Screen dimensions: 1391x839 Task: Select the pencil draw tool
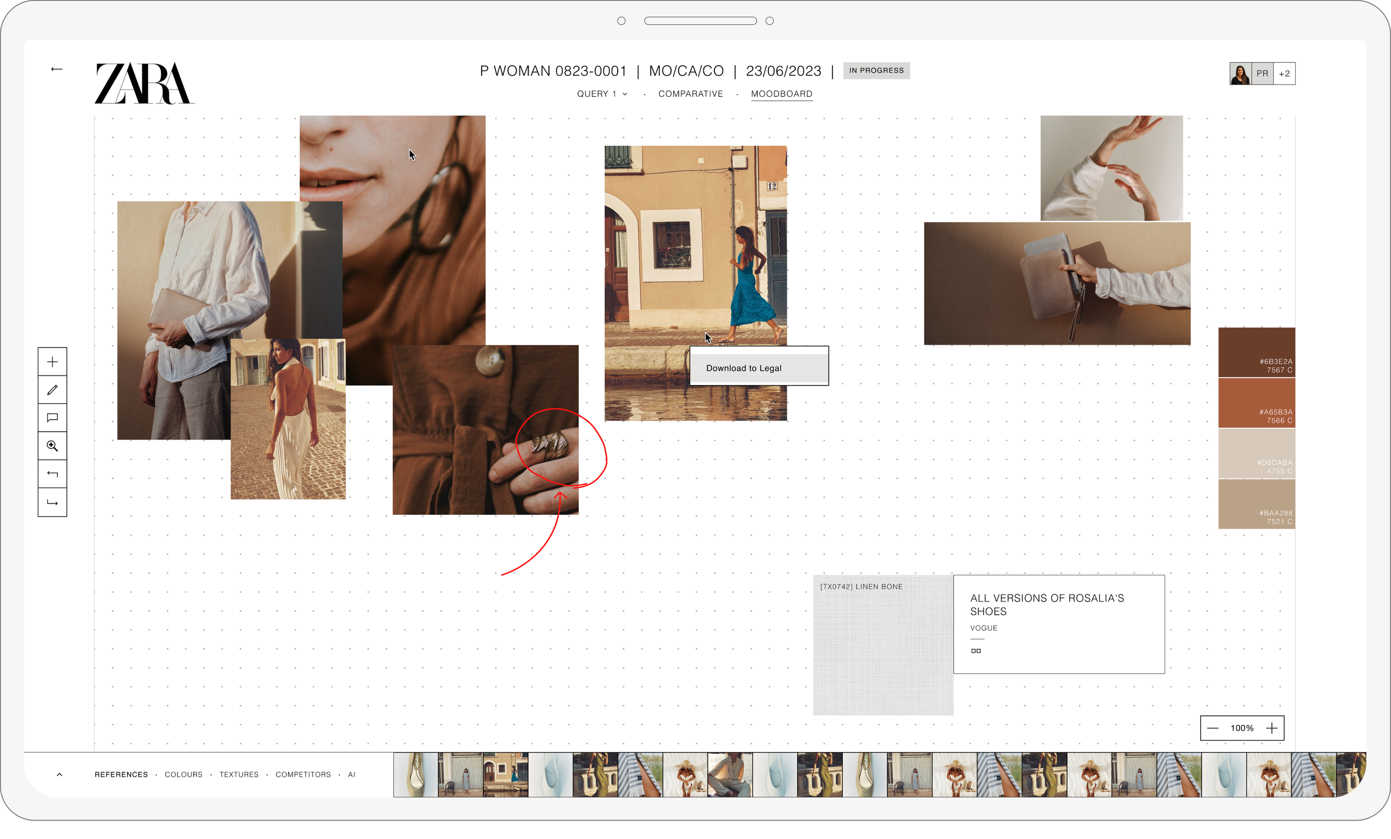pyautogui.click(x=52, y=390)
